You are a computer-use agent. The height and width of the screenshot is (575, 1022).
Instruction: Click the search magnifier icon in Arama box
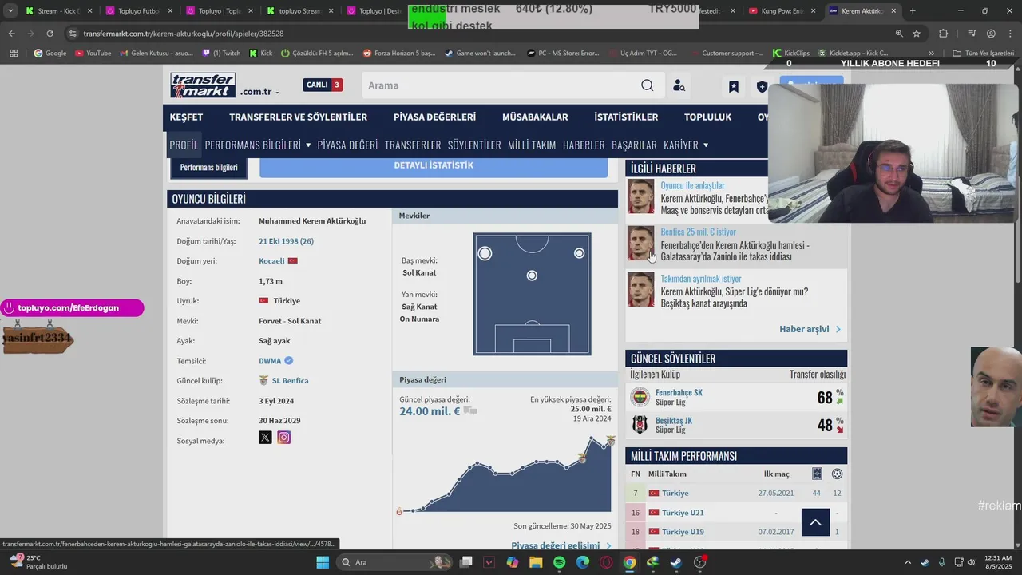pos(647,85)
